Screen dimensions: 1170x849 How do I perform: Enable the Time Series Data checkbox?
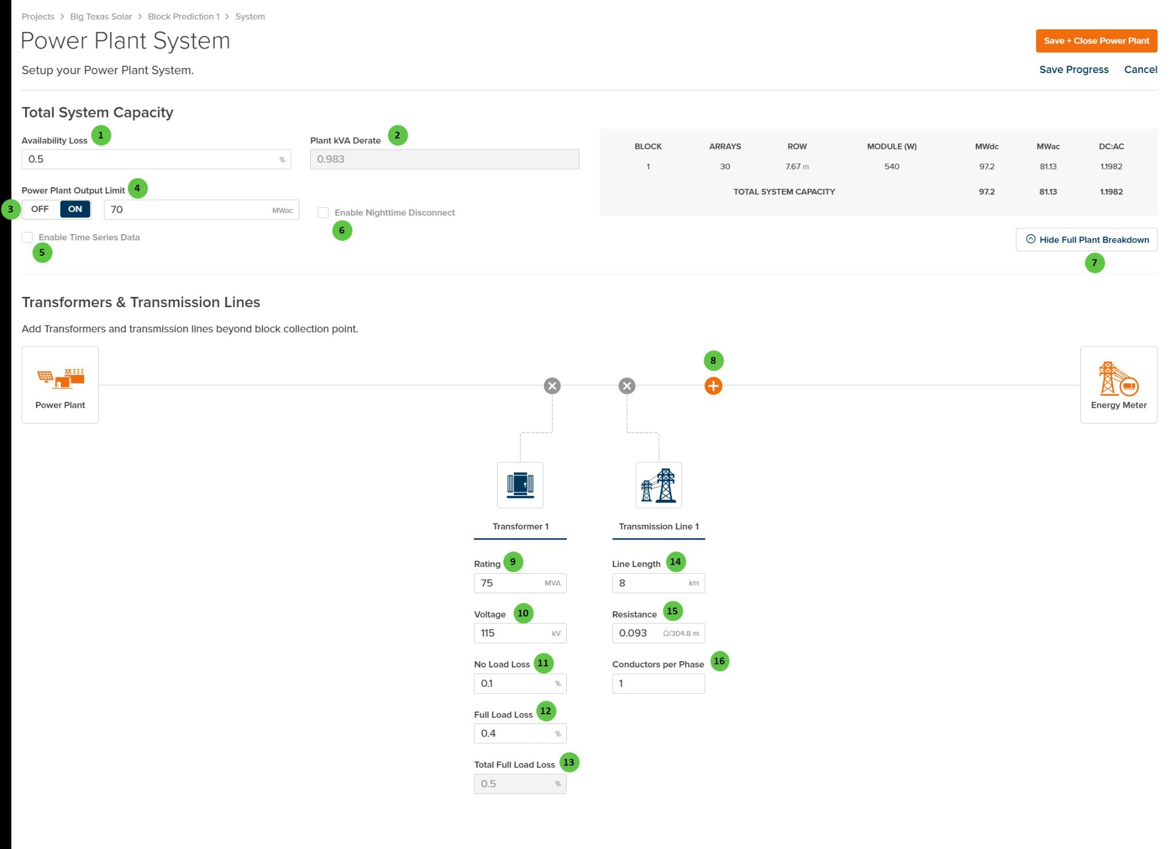tap(27, 238)
